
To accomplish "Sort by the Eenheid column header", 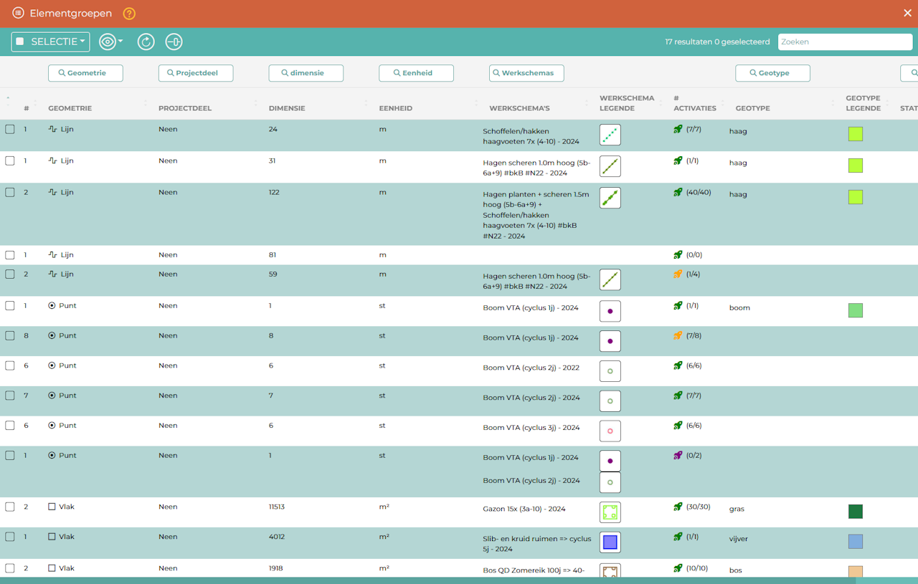I will point(395,108).
